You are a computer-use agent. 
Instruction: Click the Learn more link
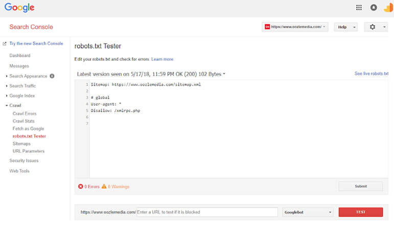tap(163, 59)
